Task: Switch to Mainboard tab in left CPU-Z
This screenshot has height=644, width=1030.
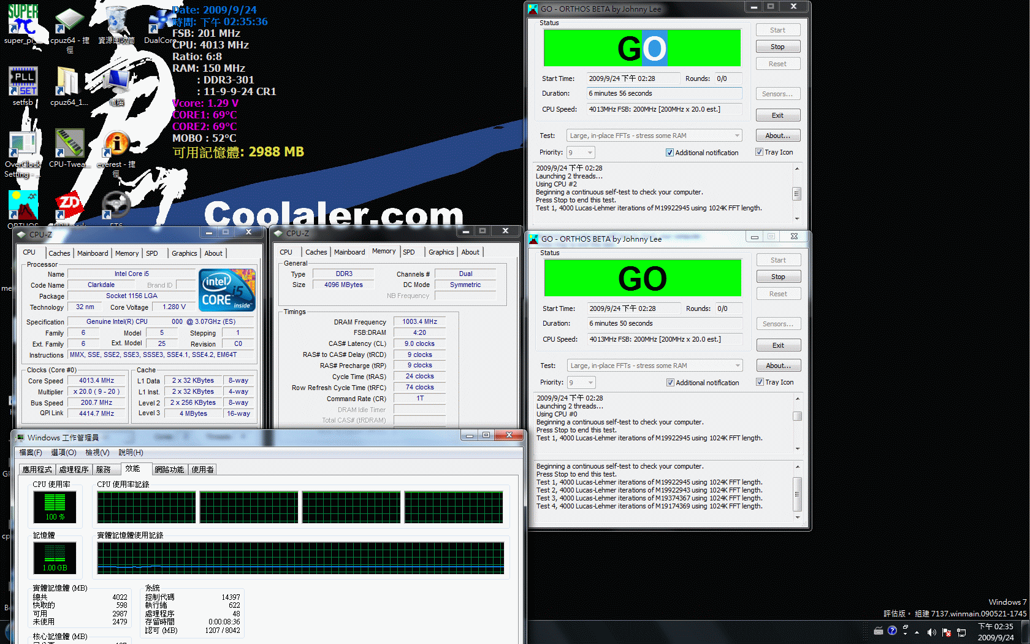Action: (x=93, y=253)
